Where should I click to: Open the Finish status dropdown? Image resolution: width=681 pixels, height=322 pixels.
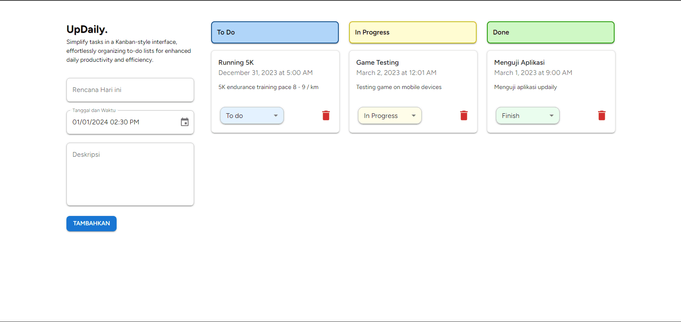(x=528, y=115)
